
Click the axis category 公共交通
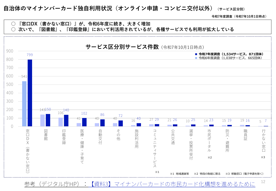coord(173,137)
